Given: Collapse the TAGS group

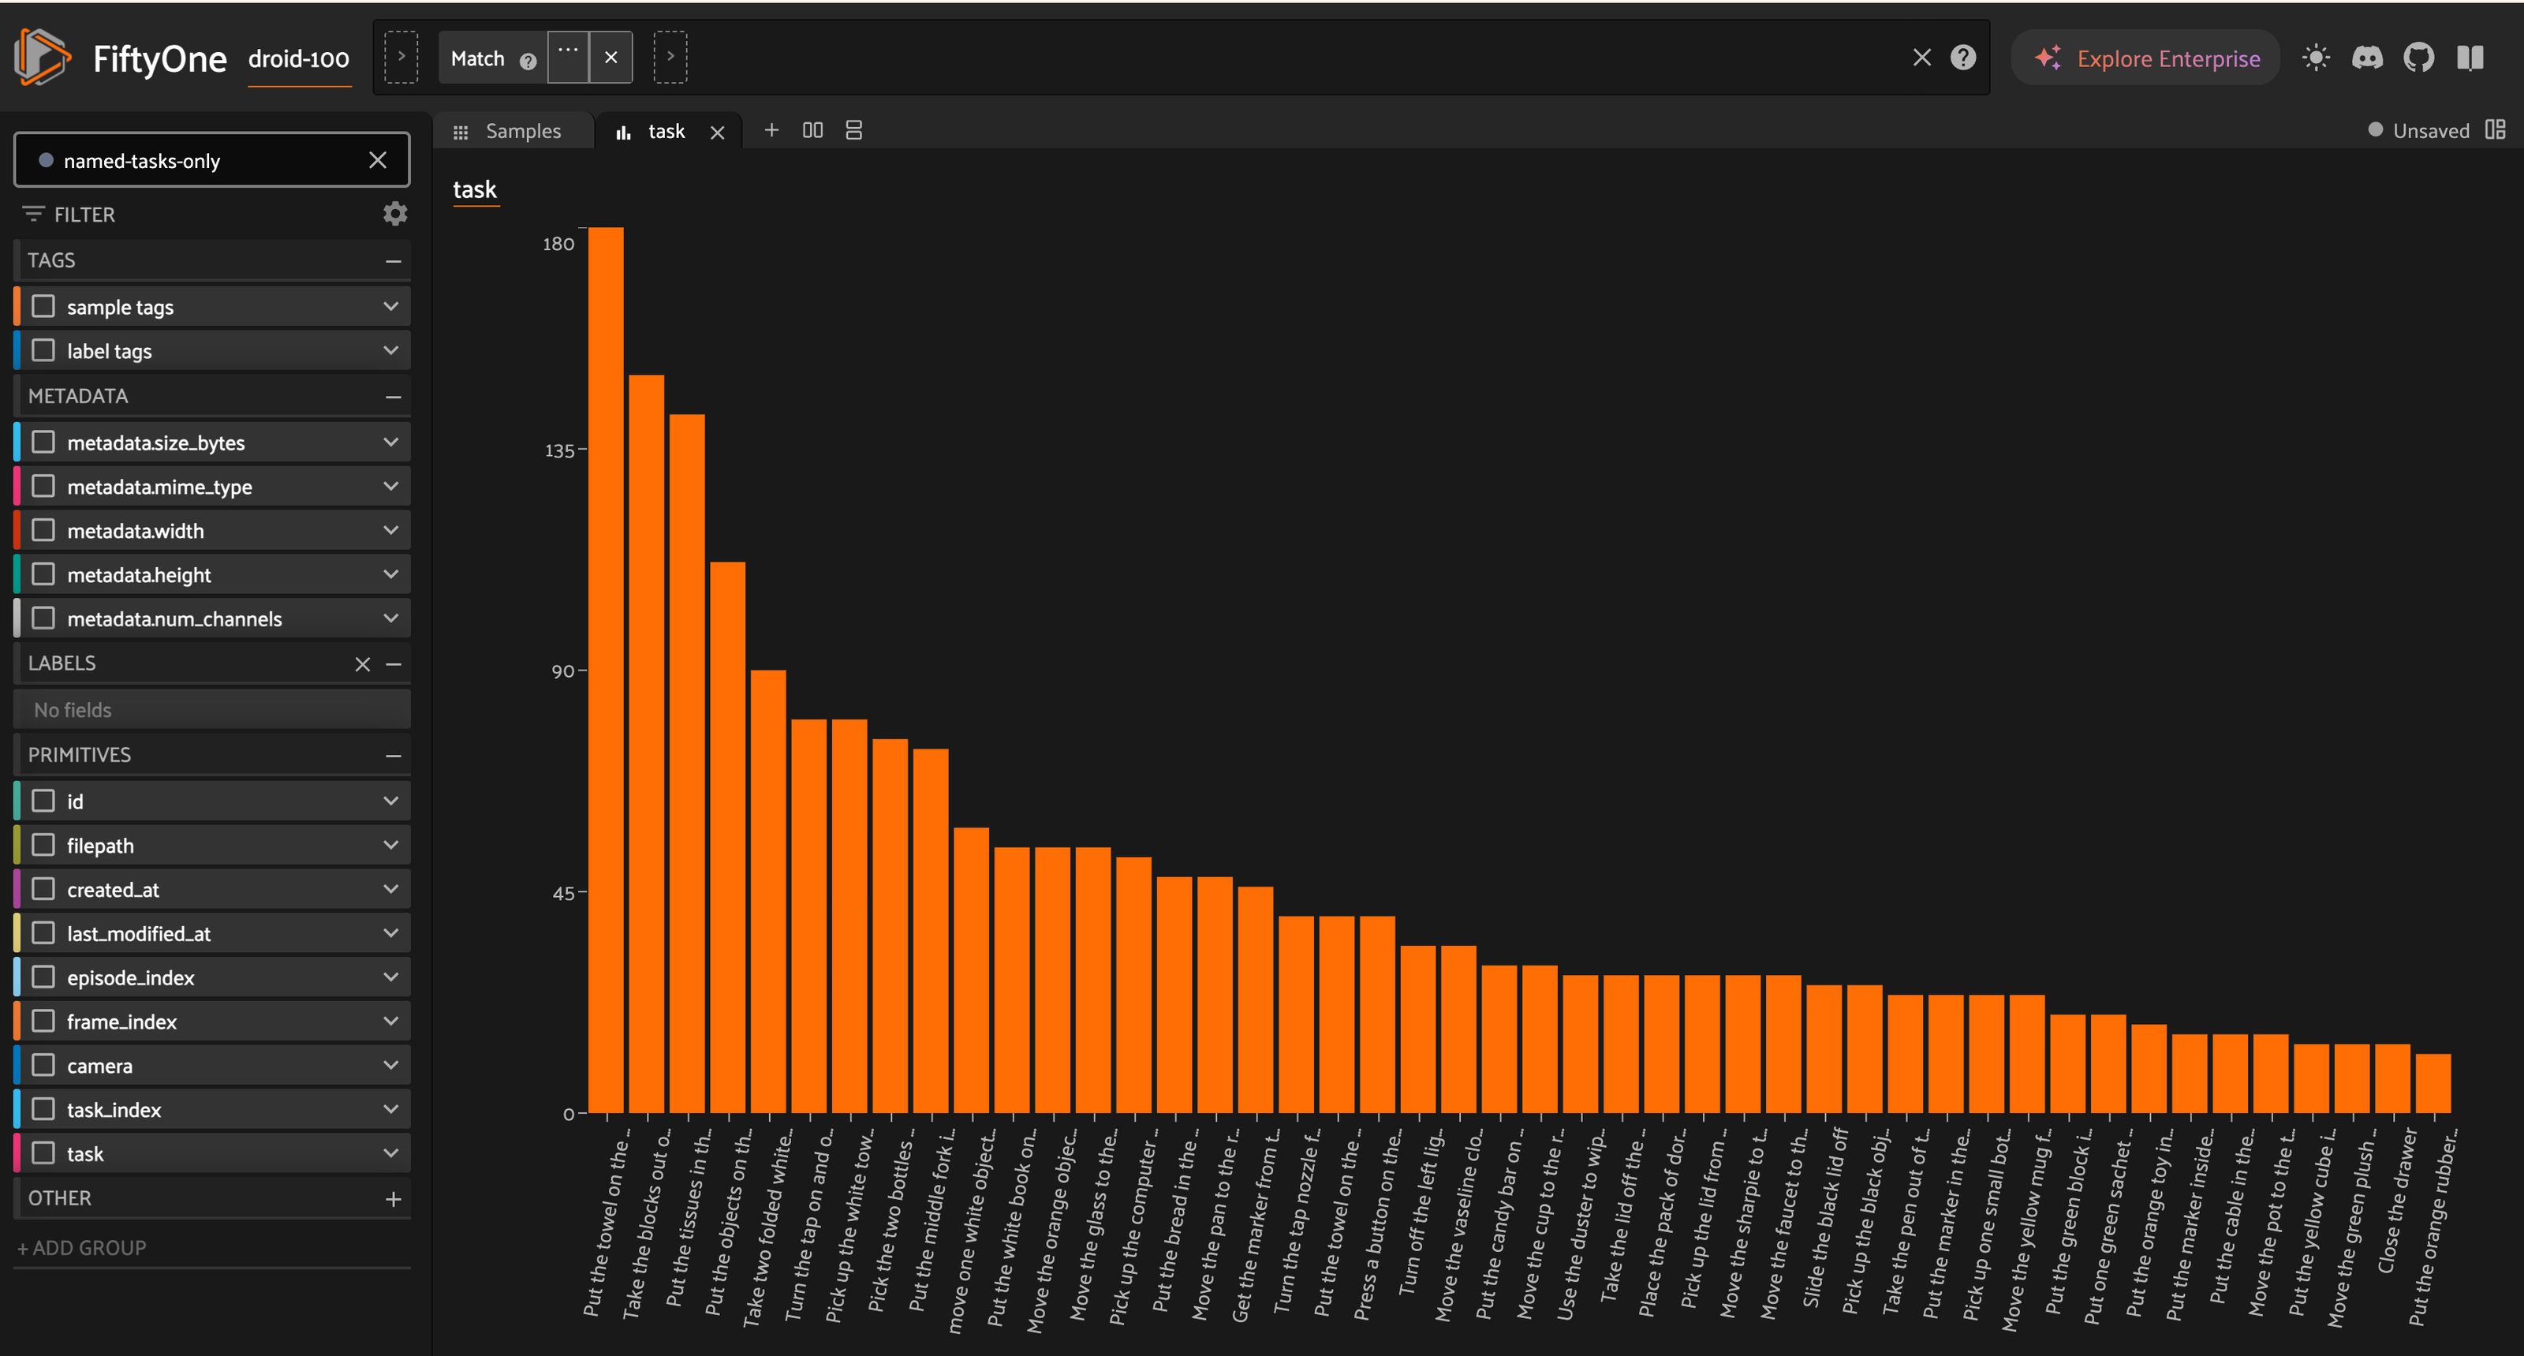Looking at the screenshot, I should tap(393, 260).
